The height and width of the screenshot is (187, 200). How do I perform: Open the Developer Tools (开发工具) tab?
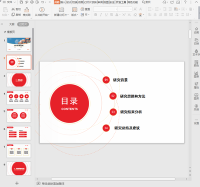121,2
